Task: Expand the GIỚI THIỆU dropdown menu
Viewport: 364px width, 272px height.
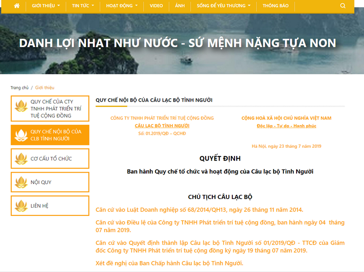Action: coord(43,6)
